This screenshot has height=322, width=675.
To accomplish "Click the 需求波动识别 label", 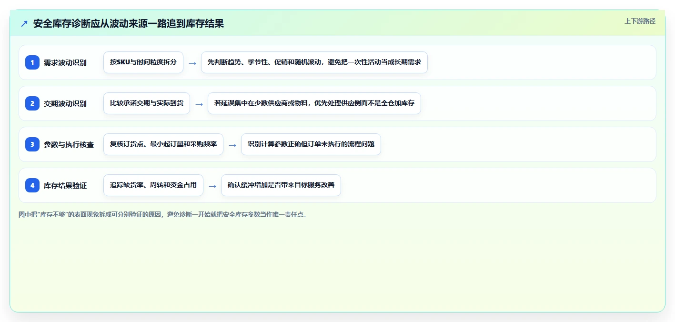I will coord(65,62).
